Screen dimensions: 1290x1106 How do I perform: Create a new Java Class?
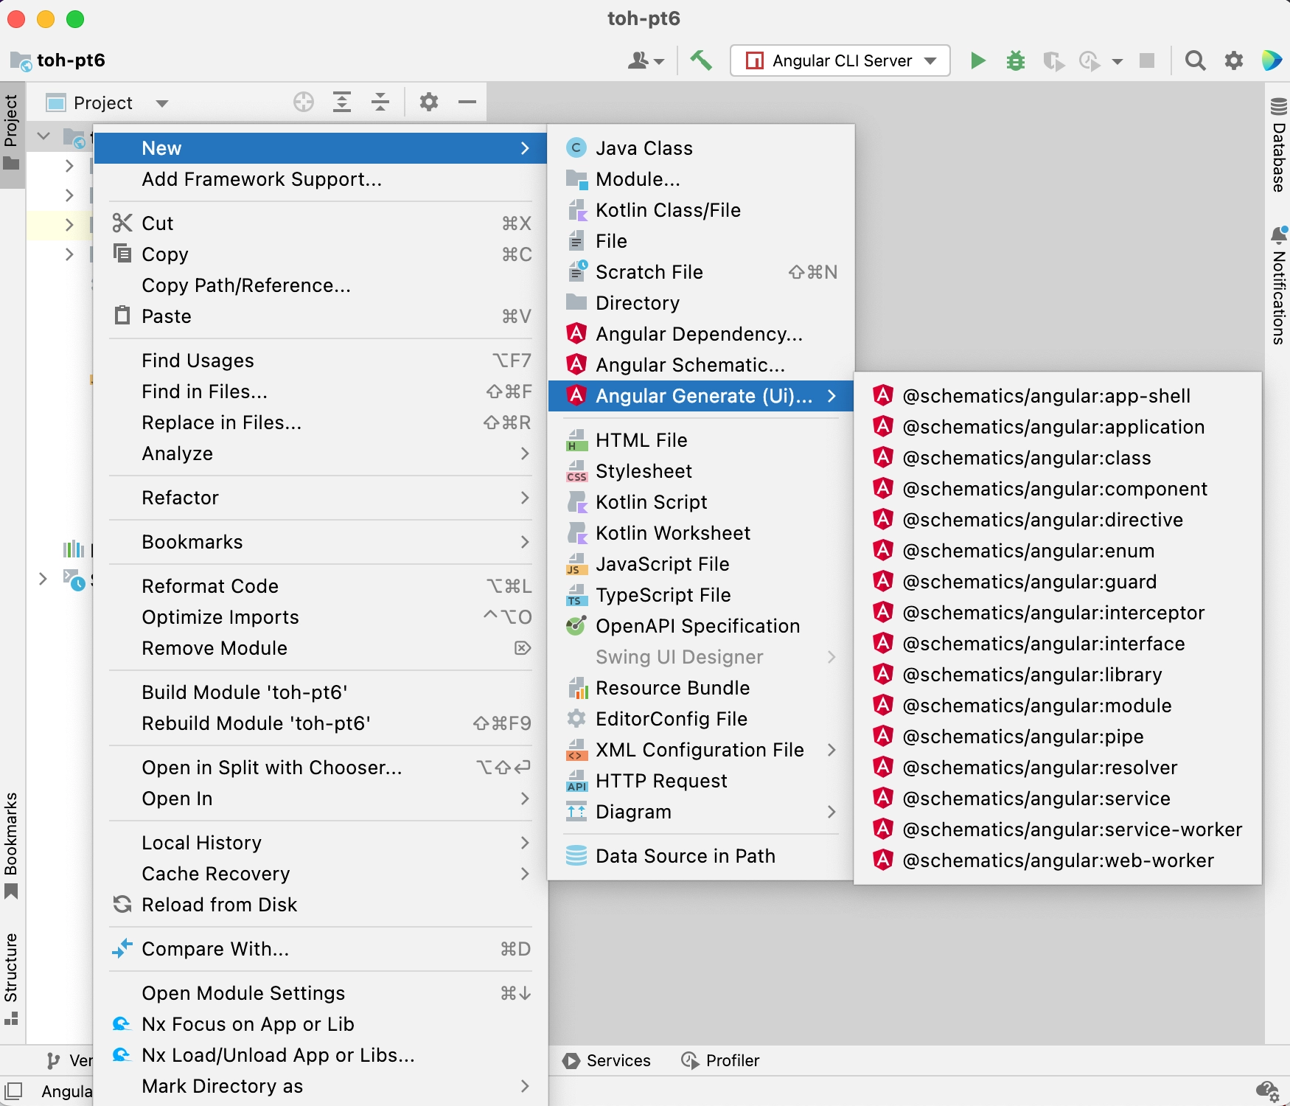click(701, 148)
